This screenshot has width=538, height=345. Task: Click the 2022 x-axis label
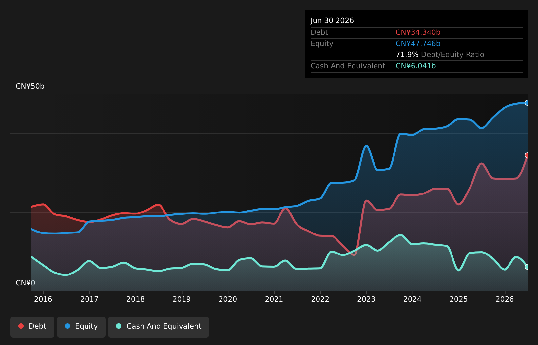[x=320, y=299]
